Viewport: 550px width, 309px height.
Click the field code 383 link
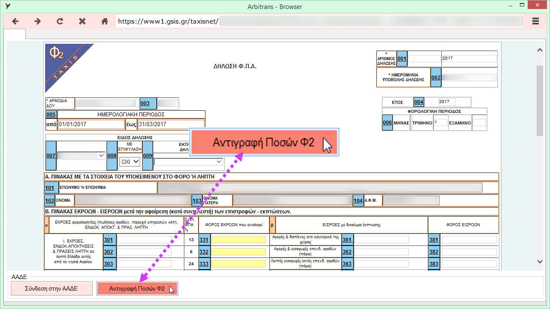[434, 264]
